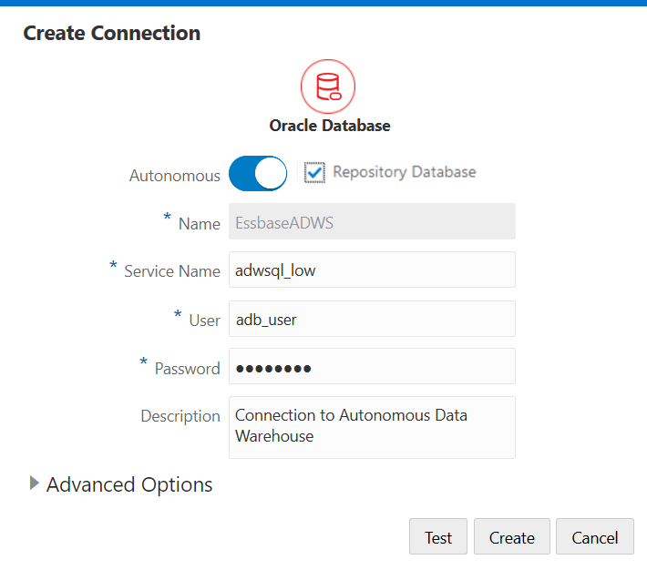Click the Create Connection dialog heading

coord(112,33)
